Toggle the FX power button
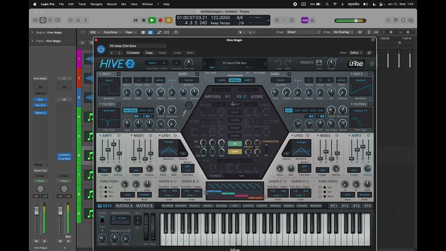The height and width of the screenshot is (251, 446). pyautogui.click(x=245, y=97)
